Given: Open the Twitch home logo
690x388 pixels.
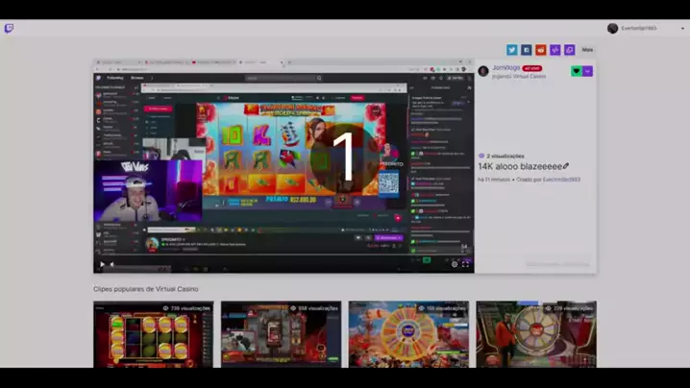Looking at the screenshot, I should pyautogui.click(x=10, y=29).
